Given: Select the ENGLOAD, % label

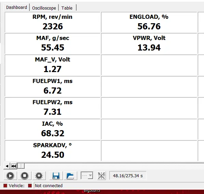Looking at the screenshot, I should (x=149, y=17).
